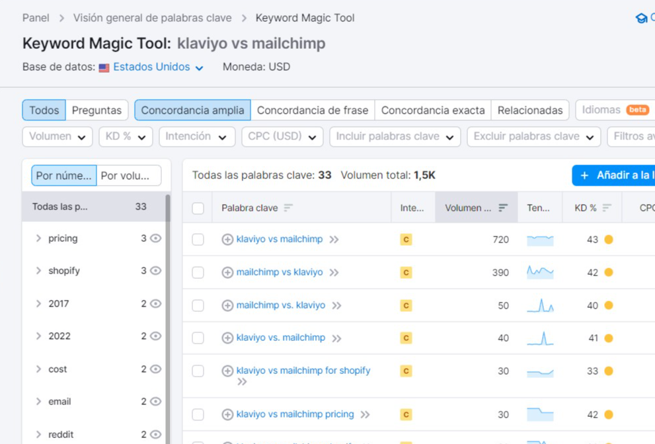
Task: Open the Idiomas beta button
Action: click(615, 110)
